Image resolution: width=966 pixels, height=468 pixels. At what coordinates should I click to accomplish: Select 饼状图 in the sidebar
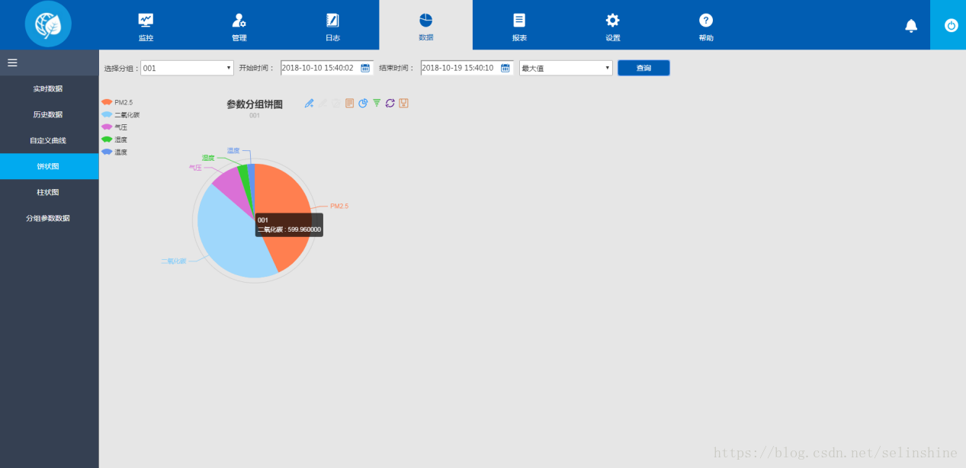coord(49,166)
